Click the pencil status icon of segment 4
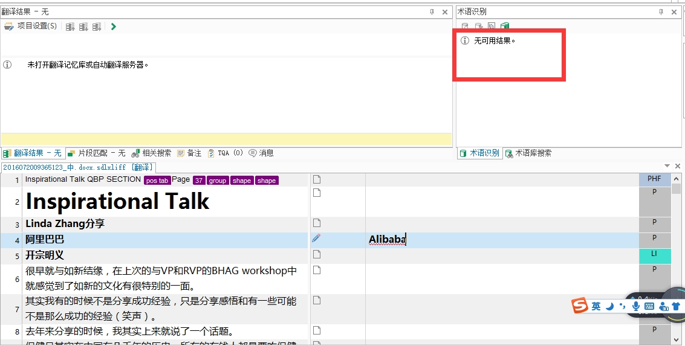The image size is (685, 346). pyautogui.click(x=316, y=239)
